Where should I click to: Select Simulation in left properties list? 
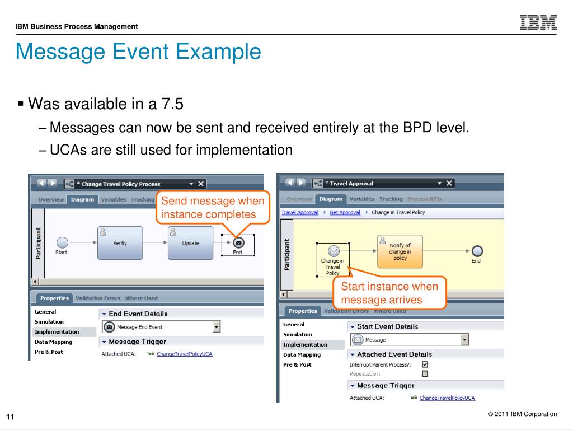[49, 322]
